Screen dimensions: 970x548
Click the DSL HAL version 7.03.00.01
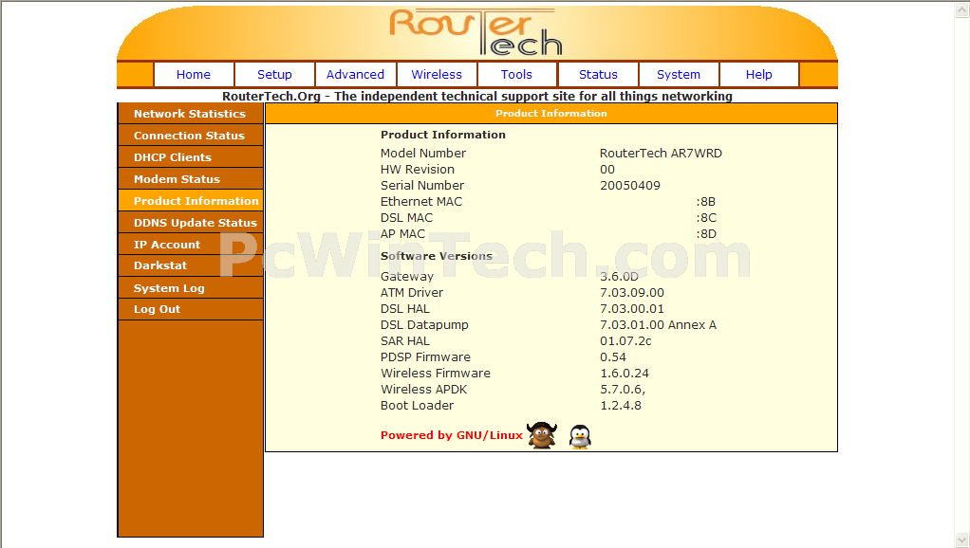pos(631,308)
